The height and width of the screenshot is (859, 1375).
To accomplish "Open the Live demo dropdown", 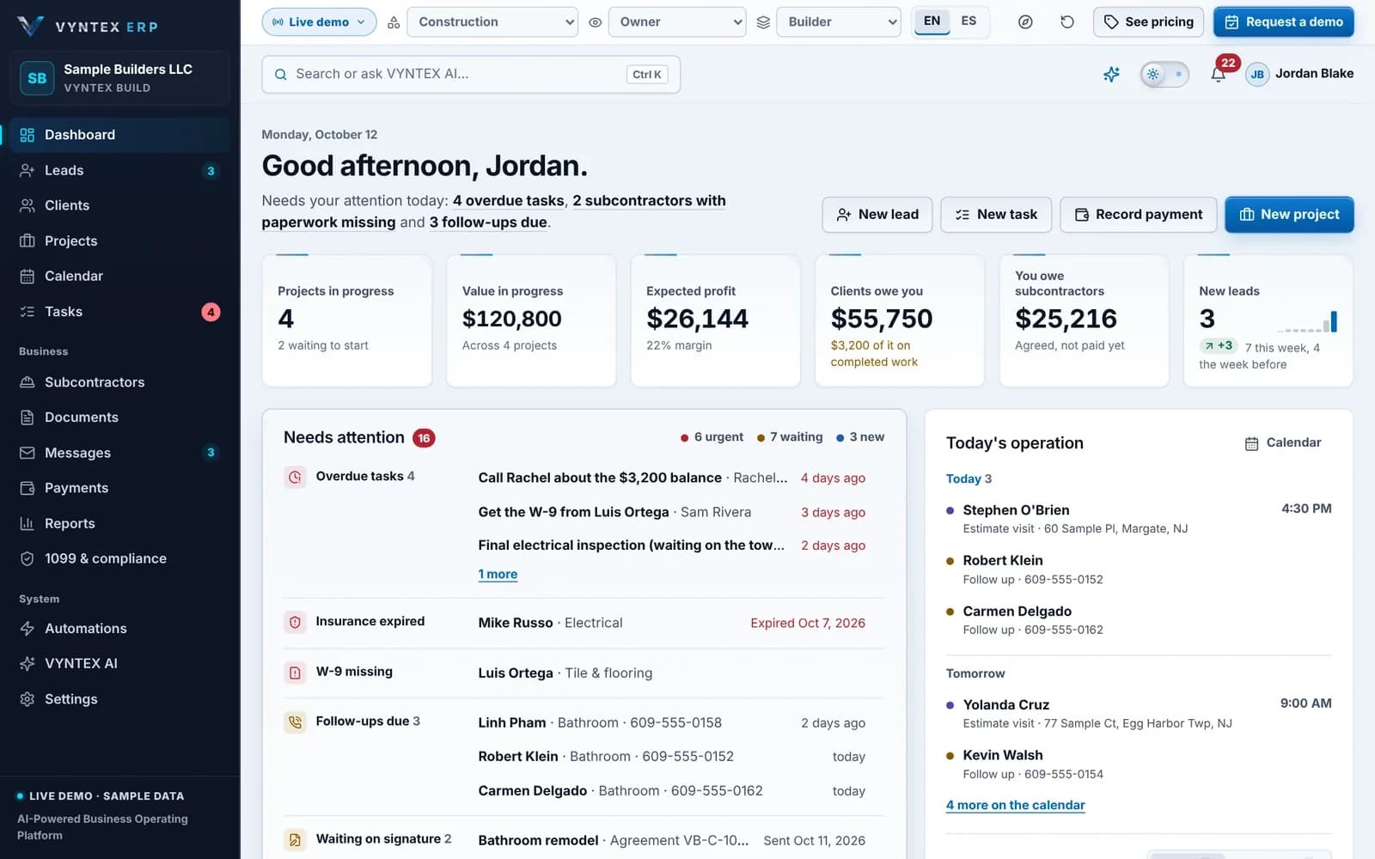I will 319,22.
